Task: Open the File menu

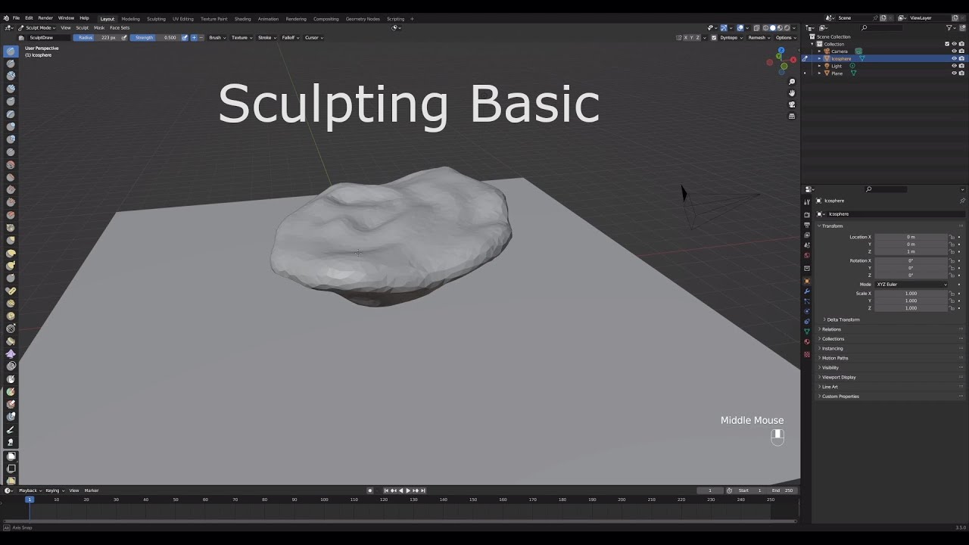Action: tap(16, 18)
